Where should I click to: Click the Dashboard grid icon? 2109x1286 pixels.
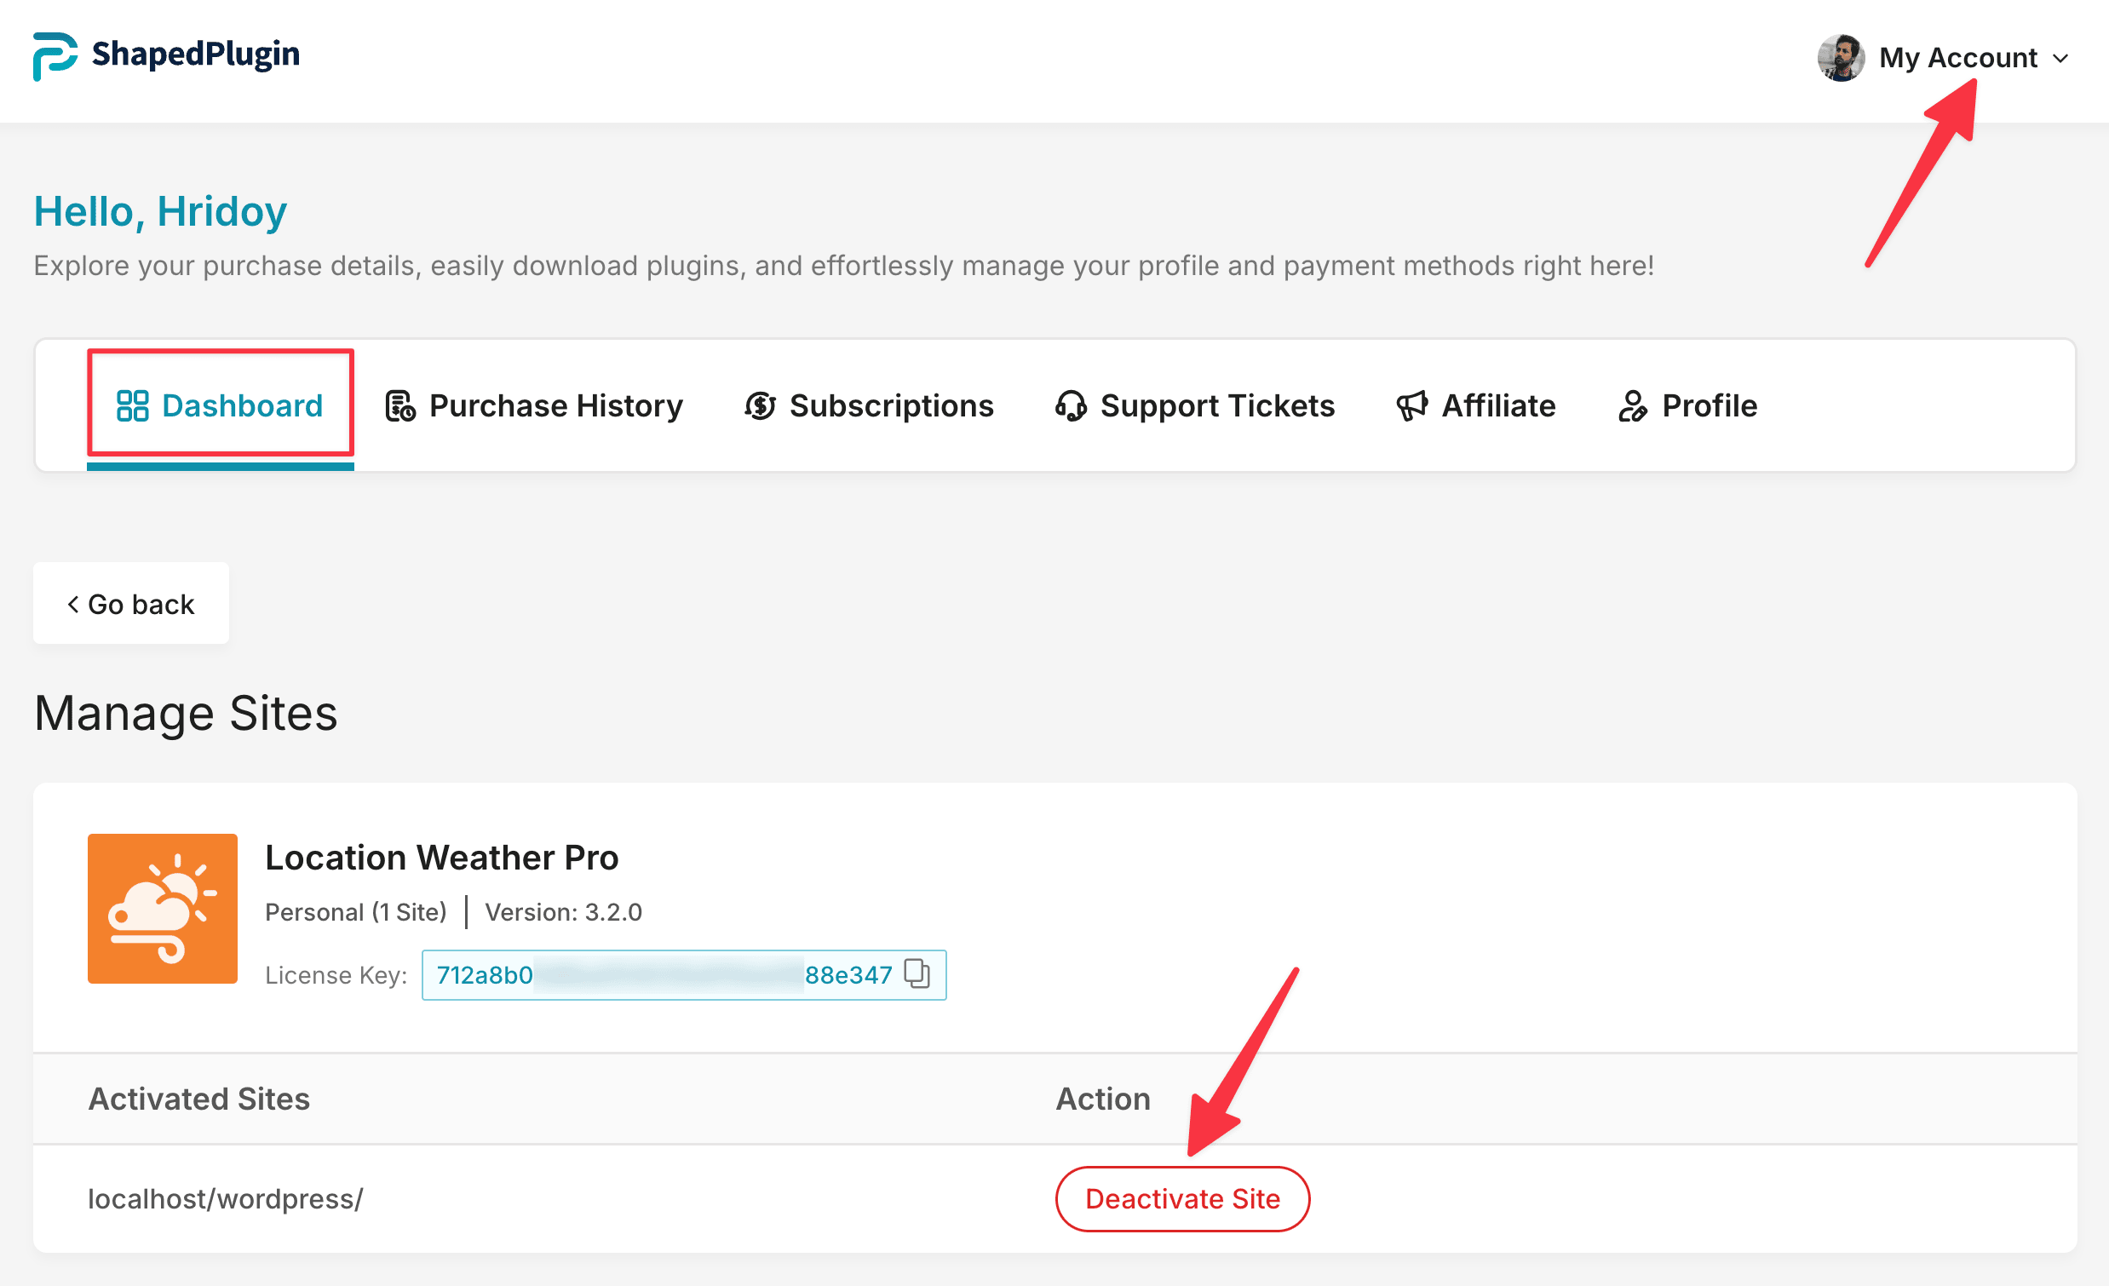133,405
